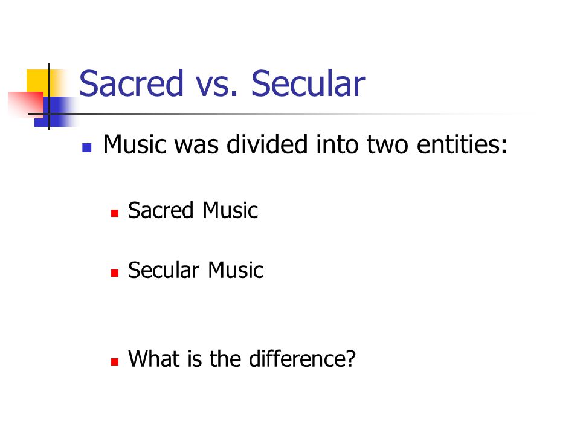
Task: Click the word 'Sacred' in the title
Action: click(x=131, y=83)
